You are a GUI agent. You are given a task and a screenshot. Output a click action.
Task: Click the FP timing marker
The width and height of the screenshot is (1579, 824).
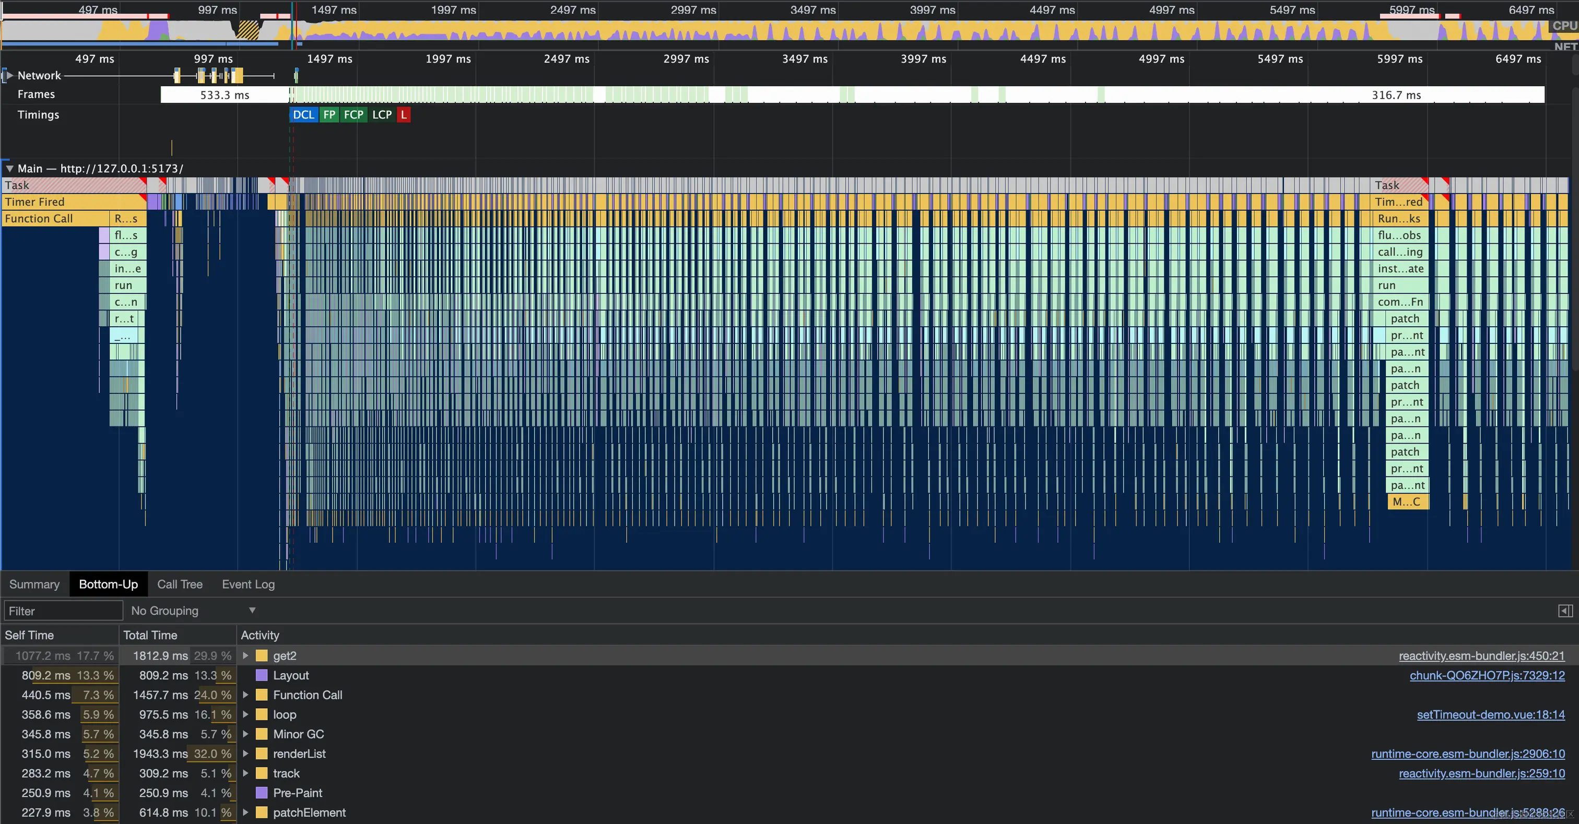point(329,115)
